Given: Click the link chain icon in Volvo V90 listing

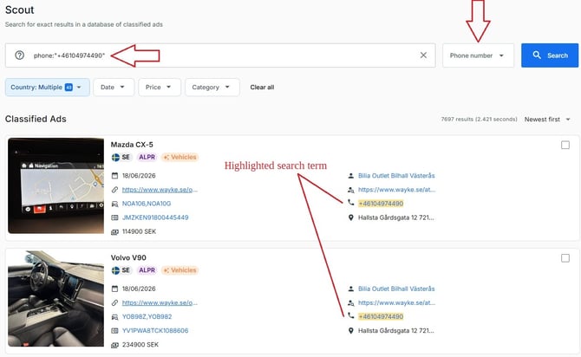Looking at the screenshot, I should click(x=114, y=302).
